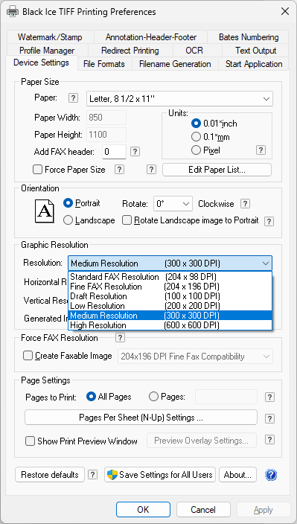Click Edit Paper List button
Image resolution: width=297 pixels, height=524 pixels.
[217, 170]
